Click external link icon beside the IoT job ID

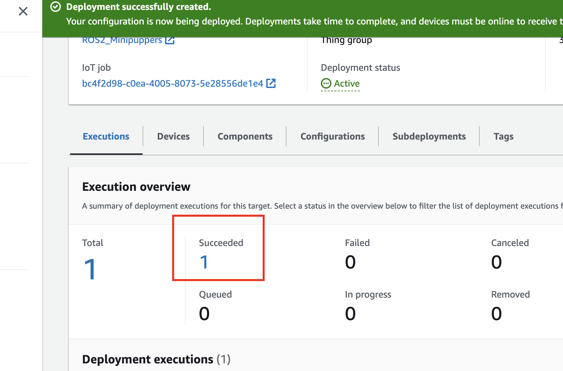click(271, 83)
